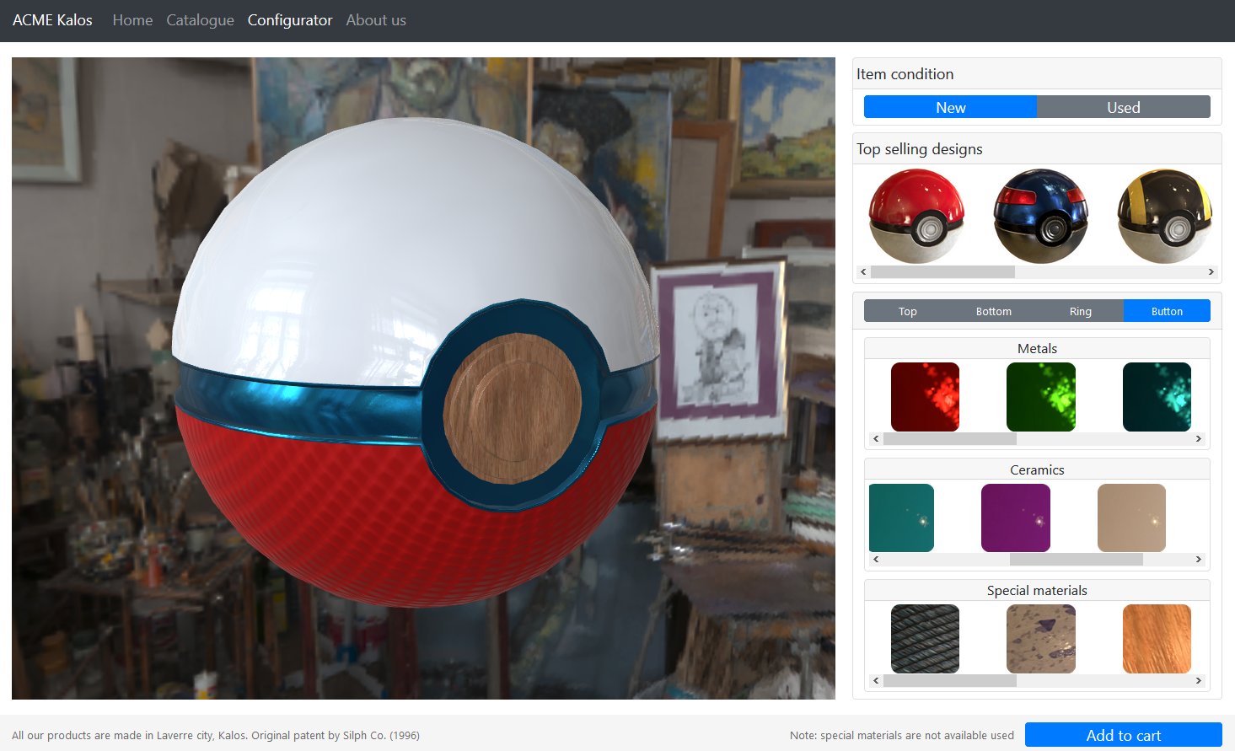Switch to the Bottom part tab
This screenshot has height=751, width=1235.
(x=994, y=311)
